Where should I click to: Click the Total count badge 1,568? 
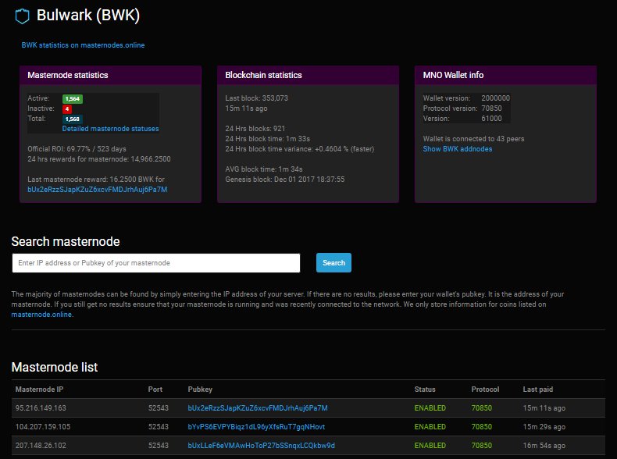pyautogui.click(x=73, y=119)
